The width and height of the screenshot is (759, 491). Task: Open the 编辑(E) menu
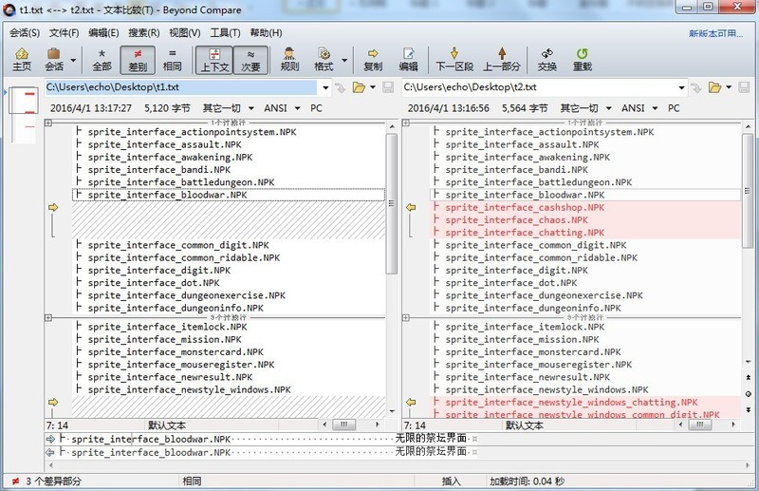coord(103,33)
